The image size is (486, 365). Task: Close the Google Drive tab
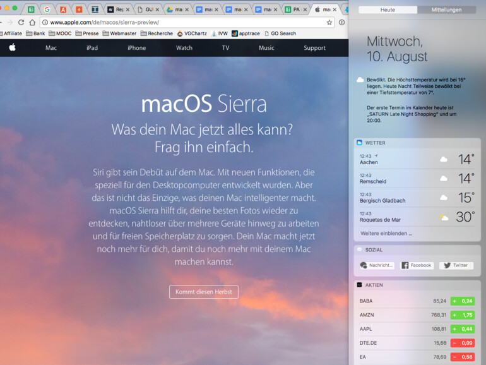(187, 9)
